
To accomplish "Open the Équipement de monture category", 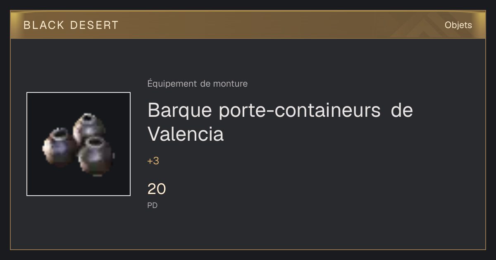I will click(x=198, y=84).
